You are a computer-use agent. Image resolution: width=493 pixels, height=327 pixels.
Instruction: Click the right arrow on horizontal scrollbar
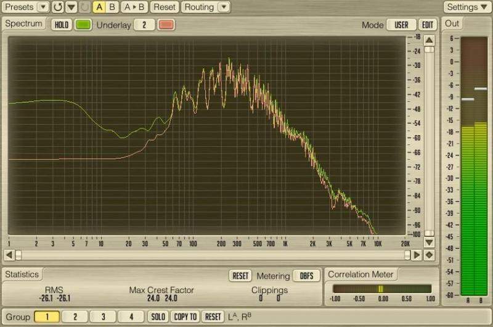(417, 254)
